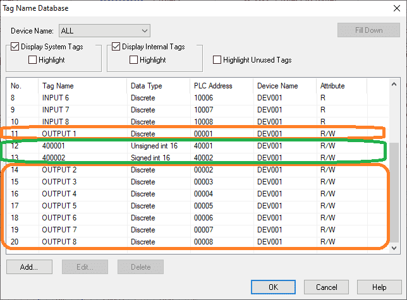Toggle the Display System Tags checkbox

coord(15,47)
